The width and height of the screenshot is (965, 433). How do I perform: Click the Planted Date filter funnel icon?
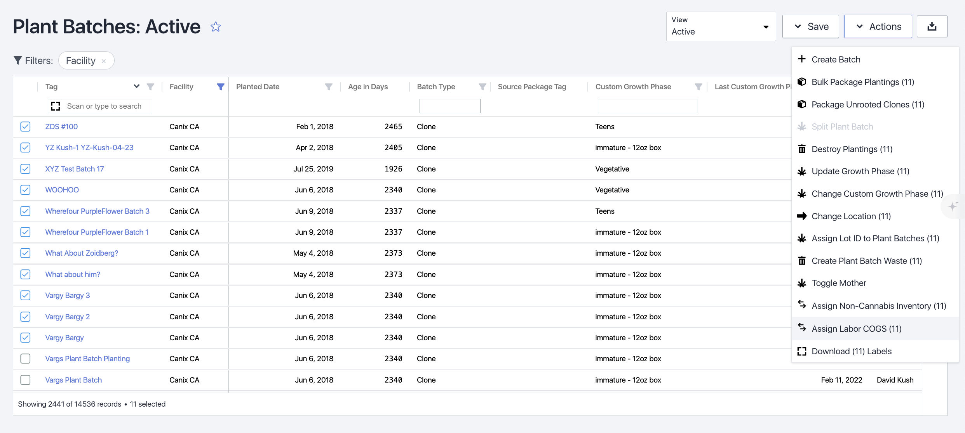tap(329, 87)
